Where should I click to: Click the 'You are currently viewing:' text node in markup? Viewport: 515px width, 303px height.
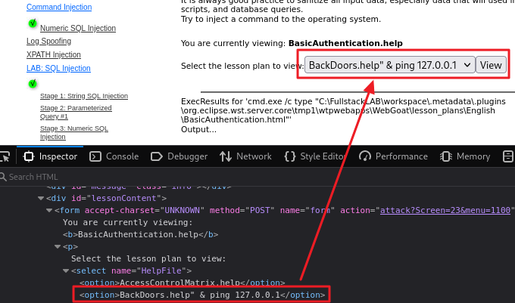pos(128,222)
